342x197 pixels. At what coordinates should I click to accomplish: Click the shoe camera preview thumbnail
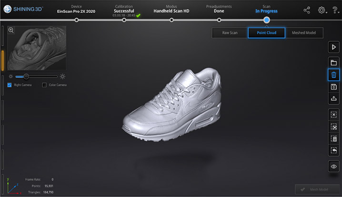pos(36,49)
